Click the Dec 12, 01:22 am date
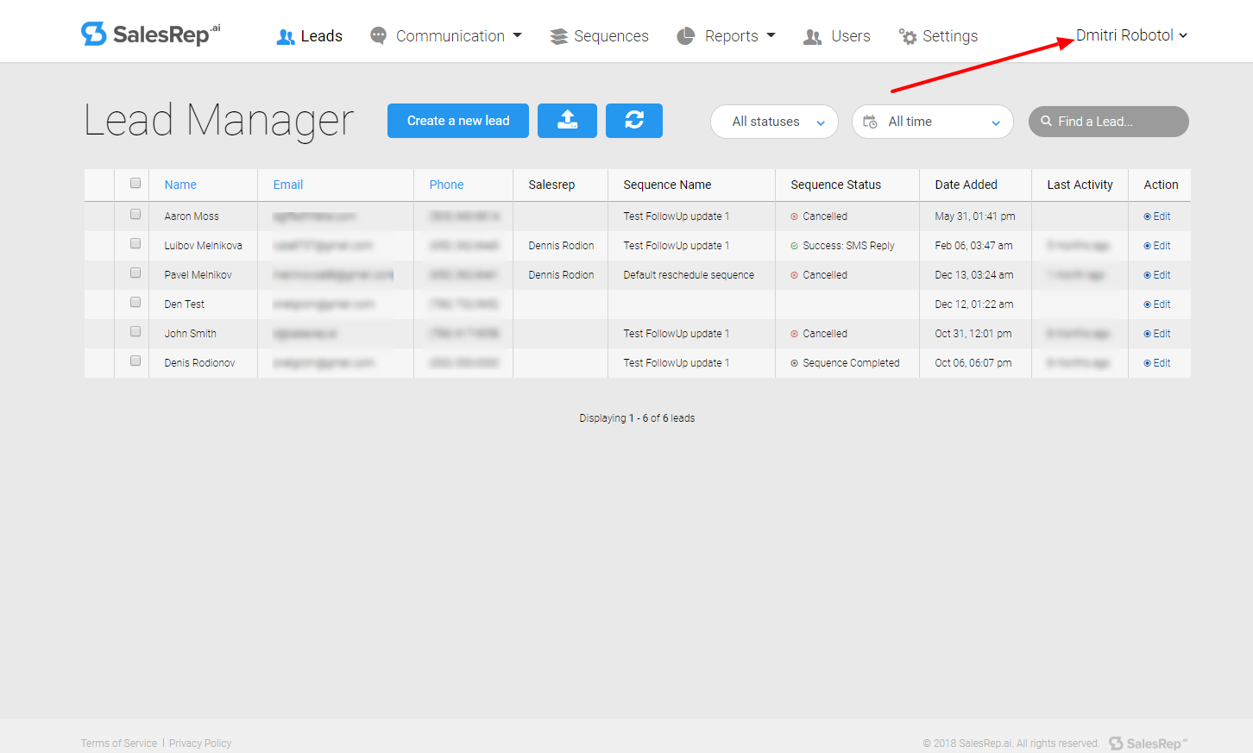 pos(974,304)
